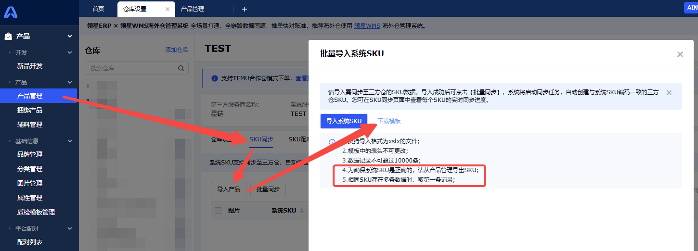Click the 添加仓库 link

point(177,50)
